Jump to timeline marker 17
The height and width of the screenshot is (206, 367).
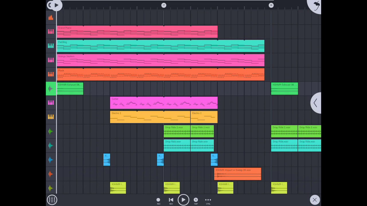point(164,5)
